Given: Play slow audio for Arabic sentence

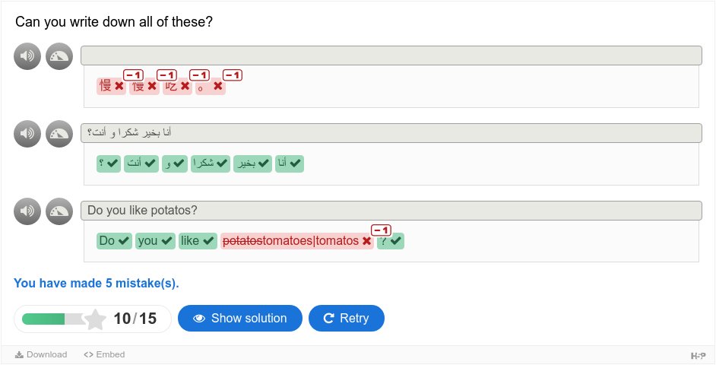Looking at the screenshot, I should [x=59, y=133].
